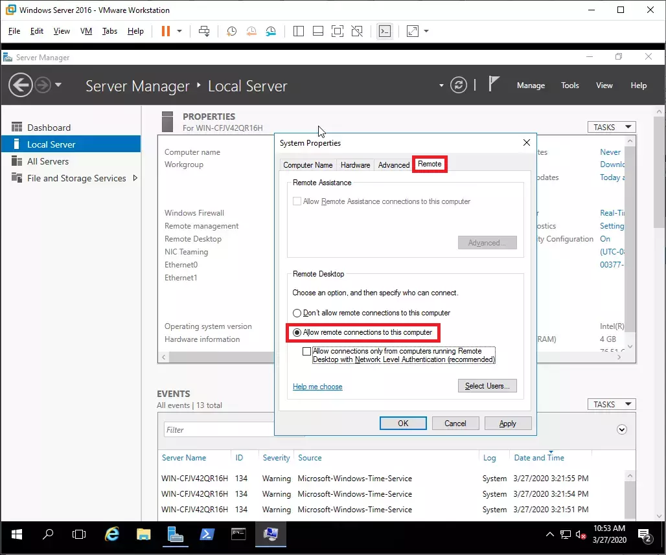This screenshot has height=555, width=666.
Task: Click the stretch guest display icon
Action: pos(413,31)
